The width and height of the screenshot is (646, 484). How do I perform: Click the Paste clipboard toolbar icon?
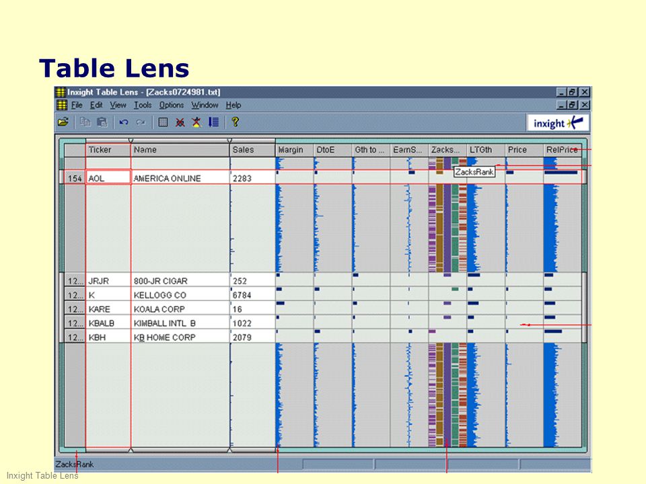(x=102, y=122)
